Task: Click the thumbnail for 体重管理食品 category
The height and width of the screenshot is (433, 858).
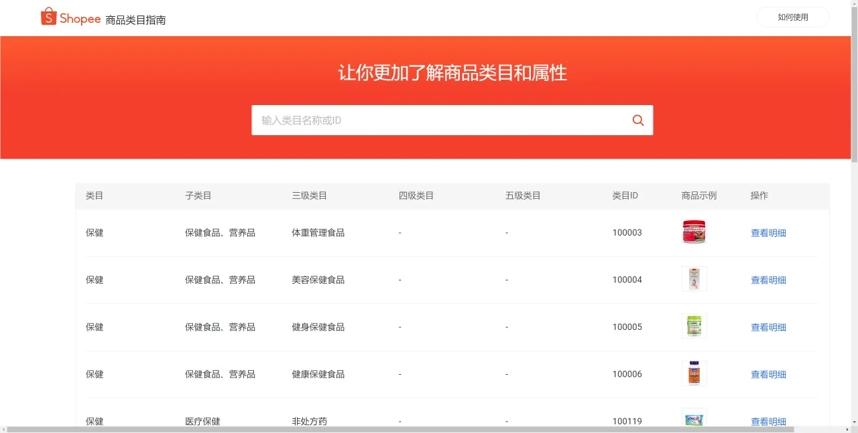Action: [x=694, y=232]
